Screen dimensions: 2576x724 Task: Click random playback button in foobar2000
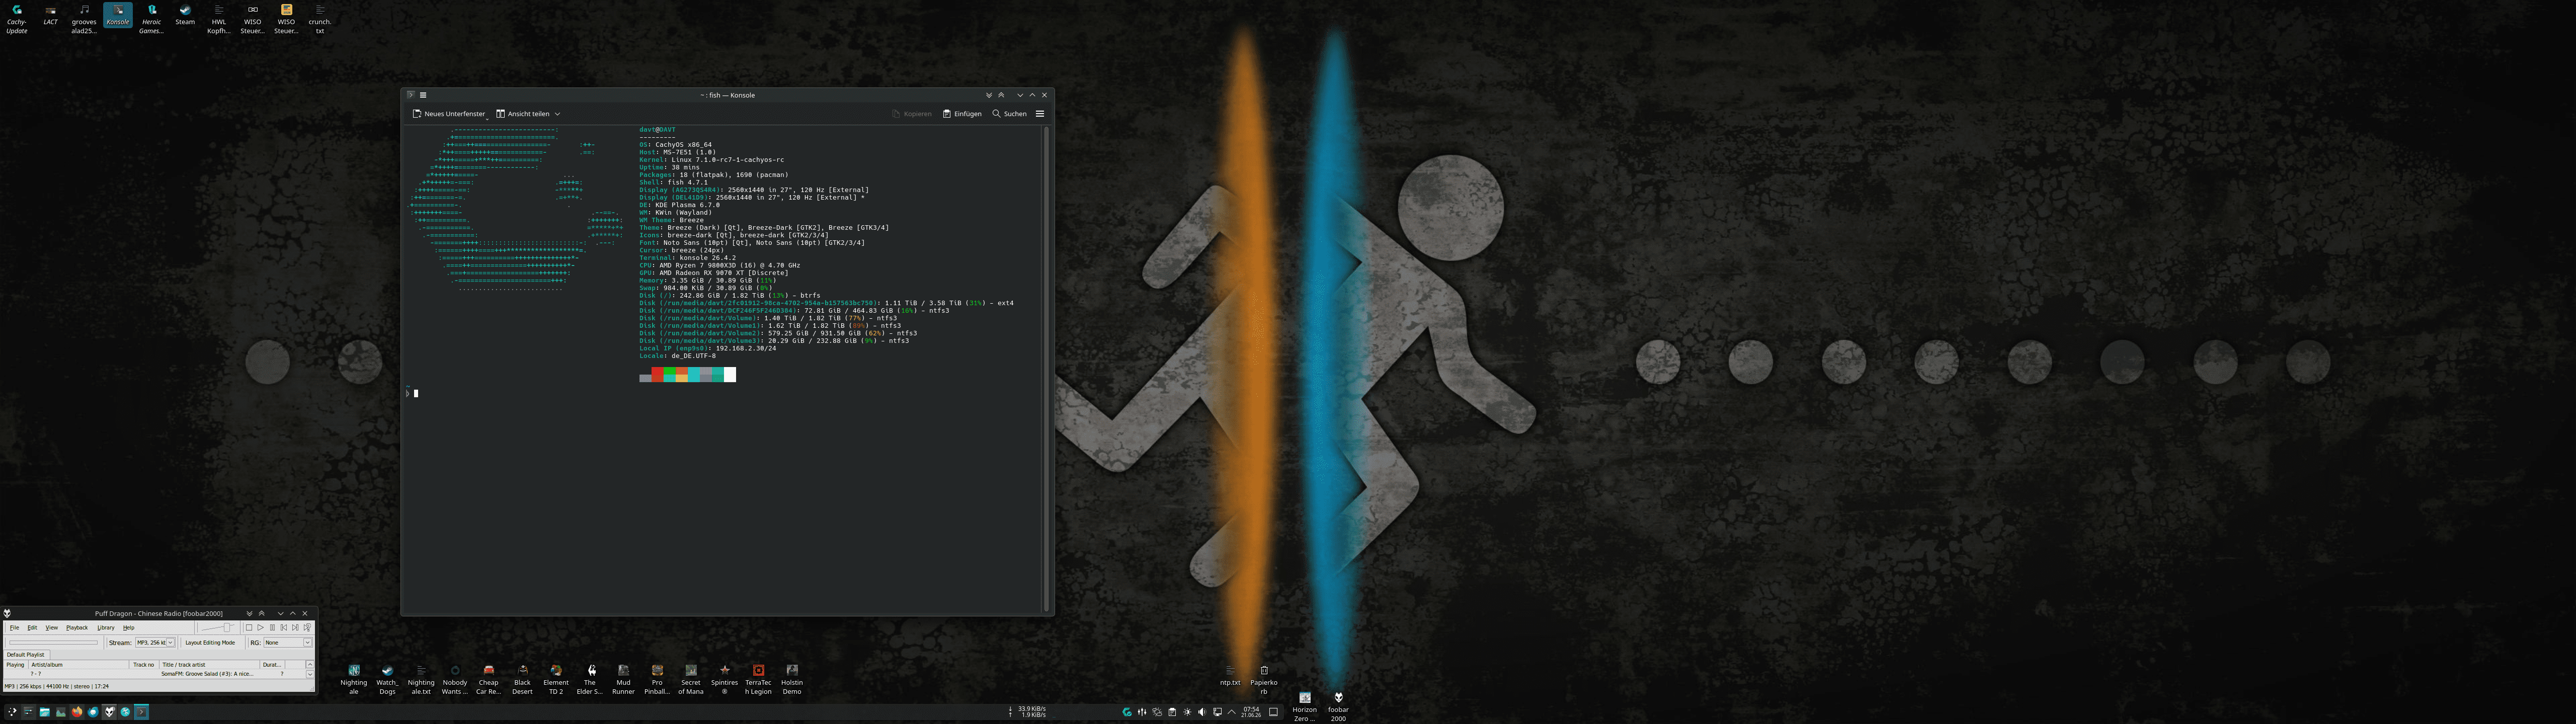(x=307, y=628)
